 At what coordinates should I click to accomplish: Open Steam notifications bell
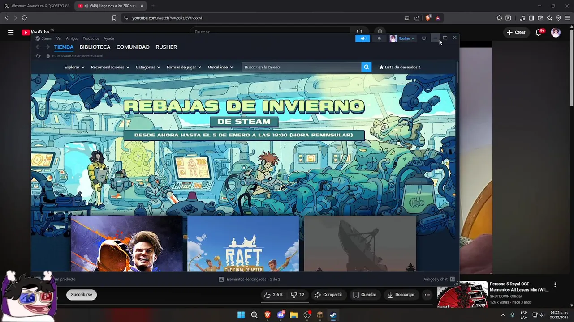point(379,38)
